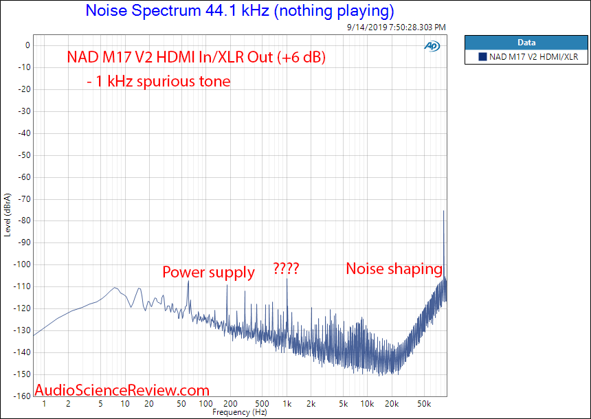591x419 pixels.
Task: Click the 5k frequency tick label
Action: [344, 404]
